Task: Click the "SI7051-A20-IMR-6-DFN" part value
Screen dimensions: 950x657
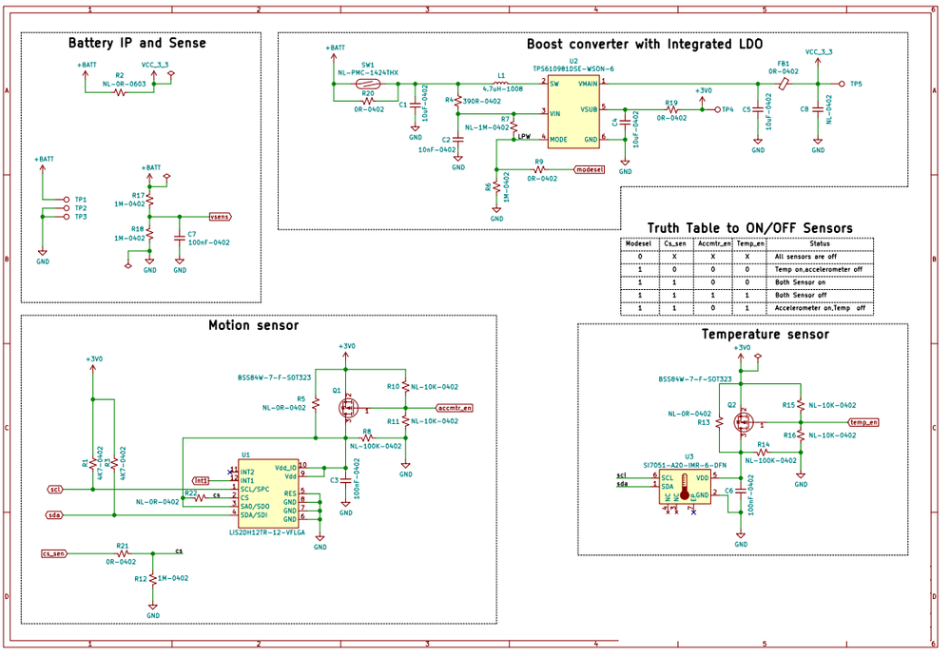Action: [685, 466]
